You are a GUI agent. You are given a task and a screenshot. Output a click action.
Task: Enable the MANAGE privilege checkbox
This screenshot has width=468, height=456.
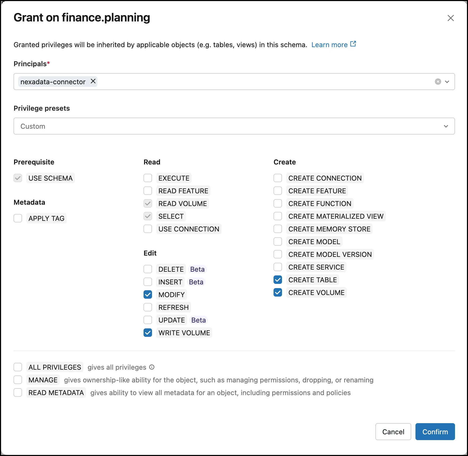18,380
